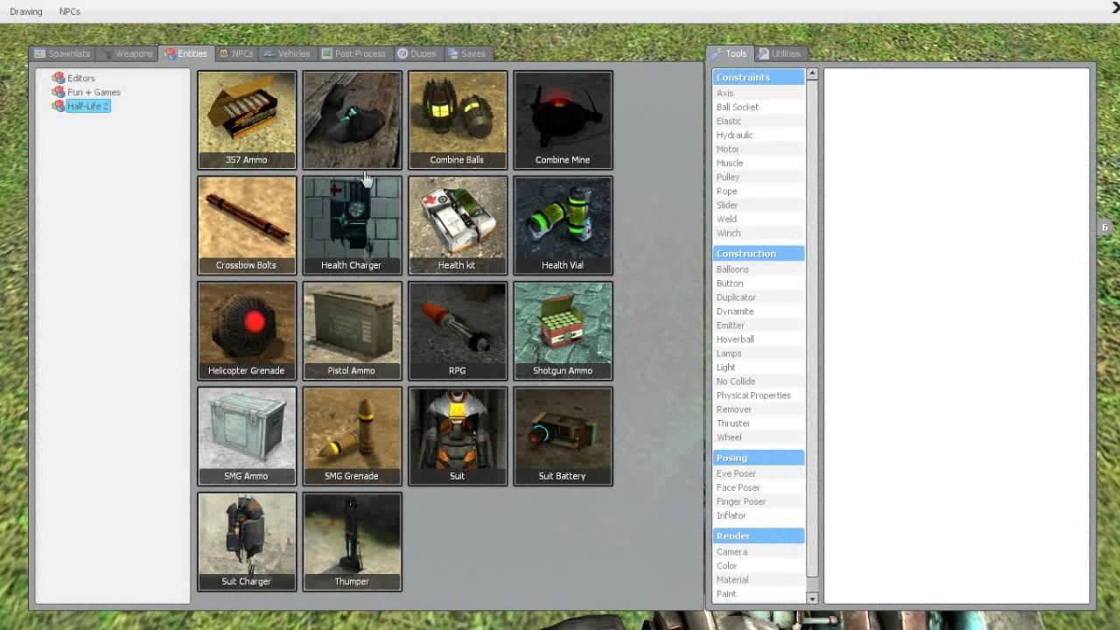Spawn an SMG Grenade
1120x630 pixels.
point(352,436)
